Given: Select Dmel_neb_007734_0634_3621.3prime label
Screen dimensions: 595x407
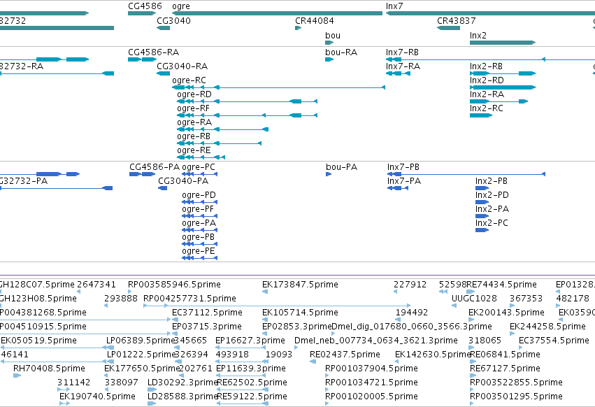Looking at the screenshot, I should (376, 341).
